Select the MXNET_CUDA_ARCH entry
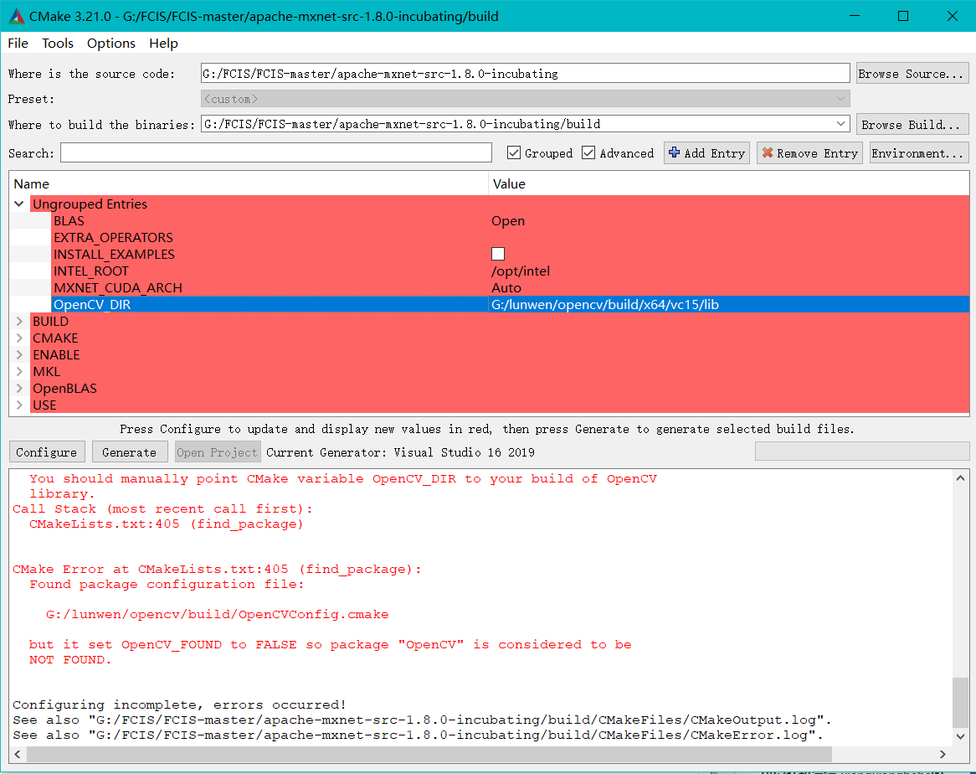The image size is (976, 774). (x=118, y=287)
